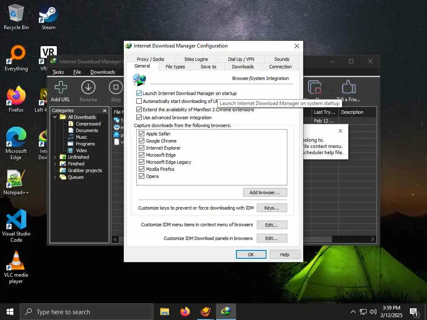Open Visual Studio Code desktop icon
The width and height of the screenshot is (427, 320).
point(16,226)
